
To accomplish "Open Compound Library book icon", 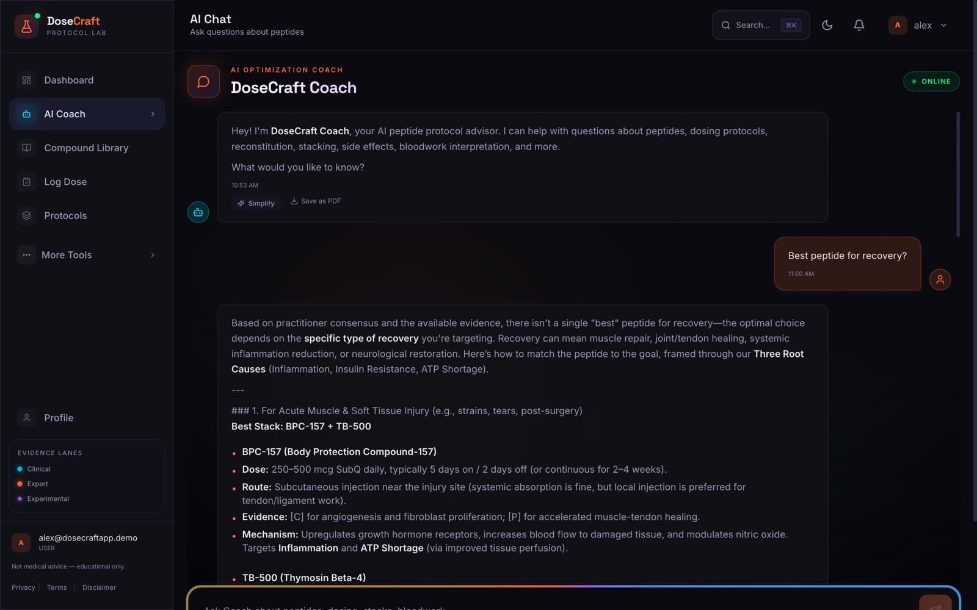I will click(x=26, y=148).
